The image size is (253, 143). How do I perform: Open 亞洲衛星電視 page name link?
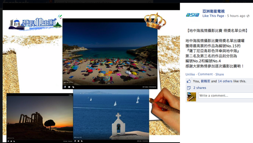pos(213,11)
